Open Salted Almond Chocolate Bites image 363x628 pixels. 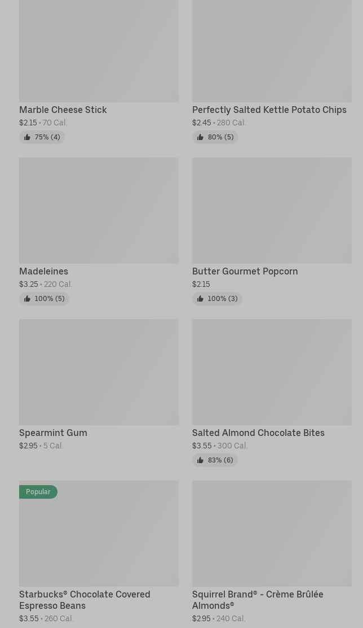[272, 372]
